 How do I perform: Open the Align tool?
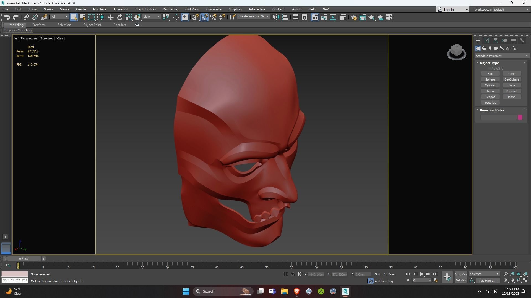click(x=285, y=17)
